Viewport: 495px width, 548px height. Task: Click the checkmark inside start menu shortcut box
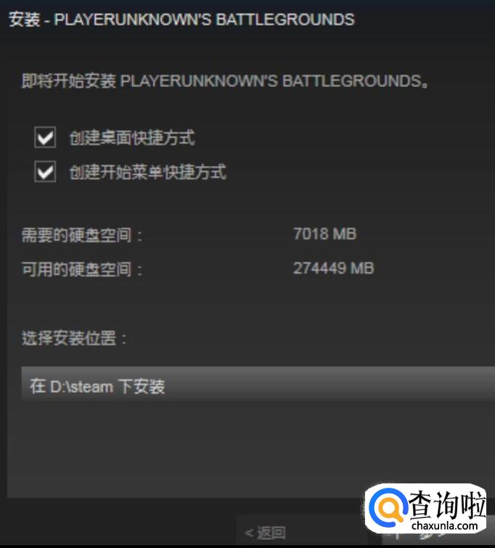[x=45, y=172]
